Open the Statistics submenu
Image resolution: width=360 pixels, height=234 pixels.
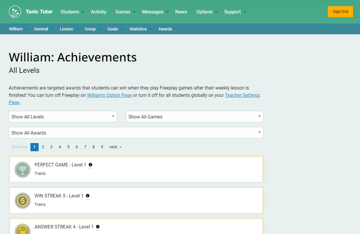[x=140, y=29]
